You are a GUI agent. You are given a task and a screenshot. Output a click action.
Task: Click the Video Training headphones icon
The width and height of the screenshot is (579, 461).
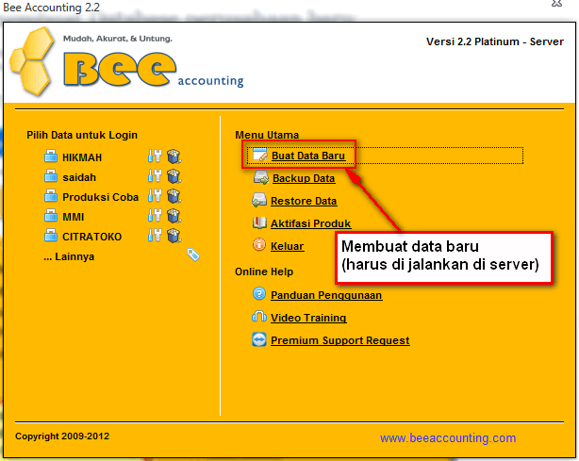pos(259,317)
